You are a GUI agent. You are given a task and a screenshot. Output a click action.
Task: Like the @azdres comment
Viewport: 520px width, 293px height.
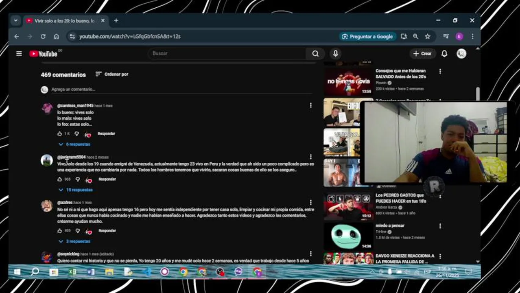click(60, 230)
